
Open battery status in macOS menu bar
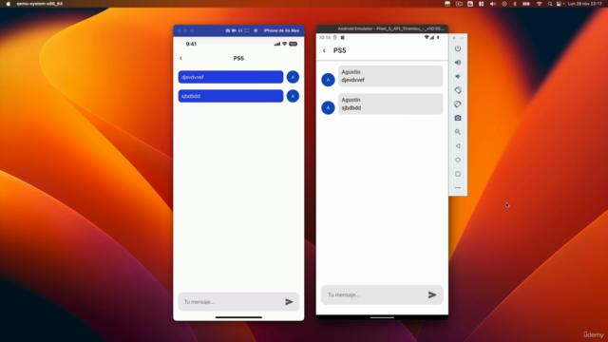(x=526, y=4)
